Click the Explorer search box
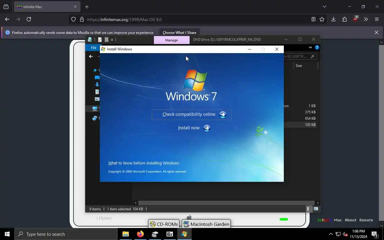 tap(299, 56)
